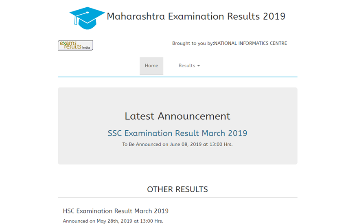Click the OTHER RESULTS heading
The width and height of the screenshot is (346, 224).
click(x=177, y=189)
